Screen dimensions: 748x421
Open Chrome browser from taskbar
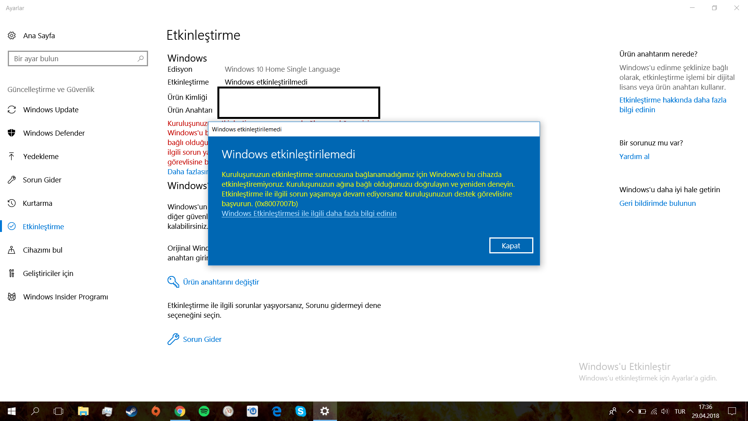(x=180, y=411)
